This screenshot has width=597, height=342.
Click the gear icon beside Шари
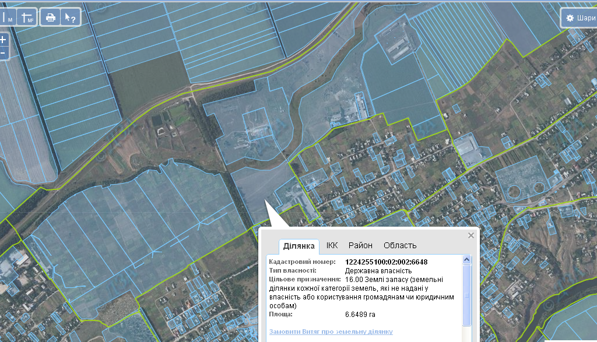(x=570, y=18)
